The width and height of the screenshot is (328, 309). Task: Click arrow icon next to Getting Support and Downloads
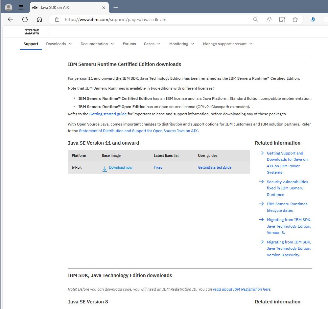coord(261,153)
